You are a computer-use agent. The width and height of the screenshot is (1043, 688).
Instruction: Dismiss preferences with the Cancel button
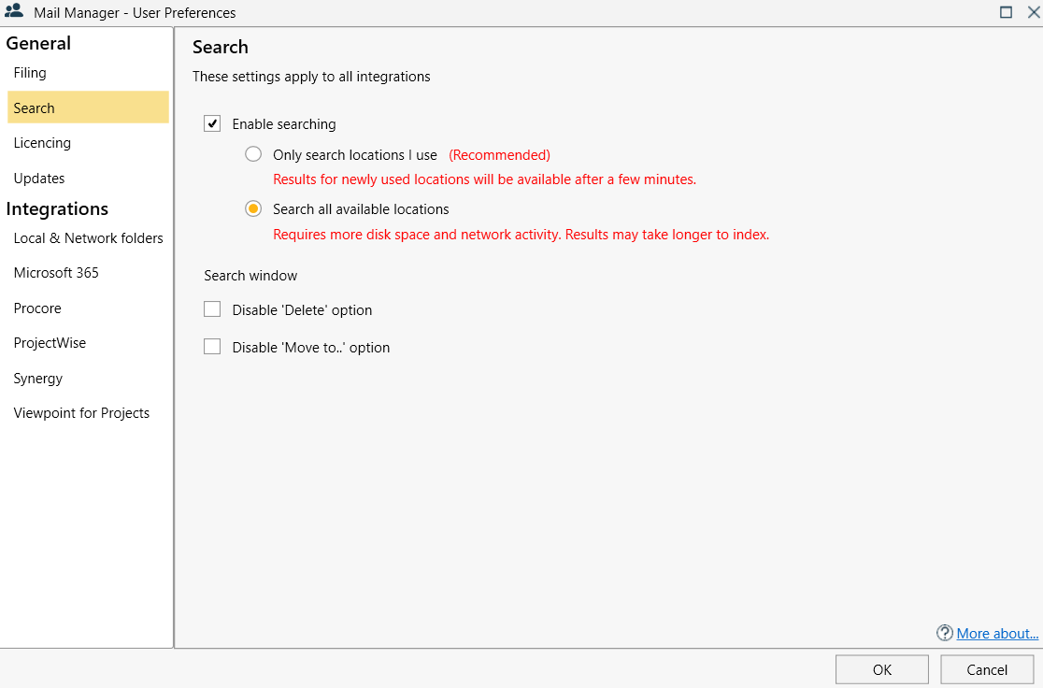tap(987, 668)
